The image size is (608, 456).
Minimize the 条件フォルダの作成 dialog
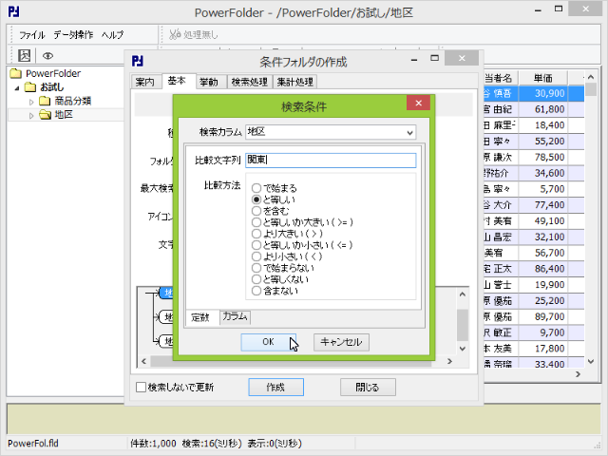[x=414, y=60]
